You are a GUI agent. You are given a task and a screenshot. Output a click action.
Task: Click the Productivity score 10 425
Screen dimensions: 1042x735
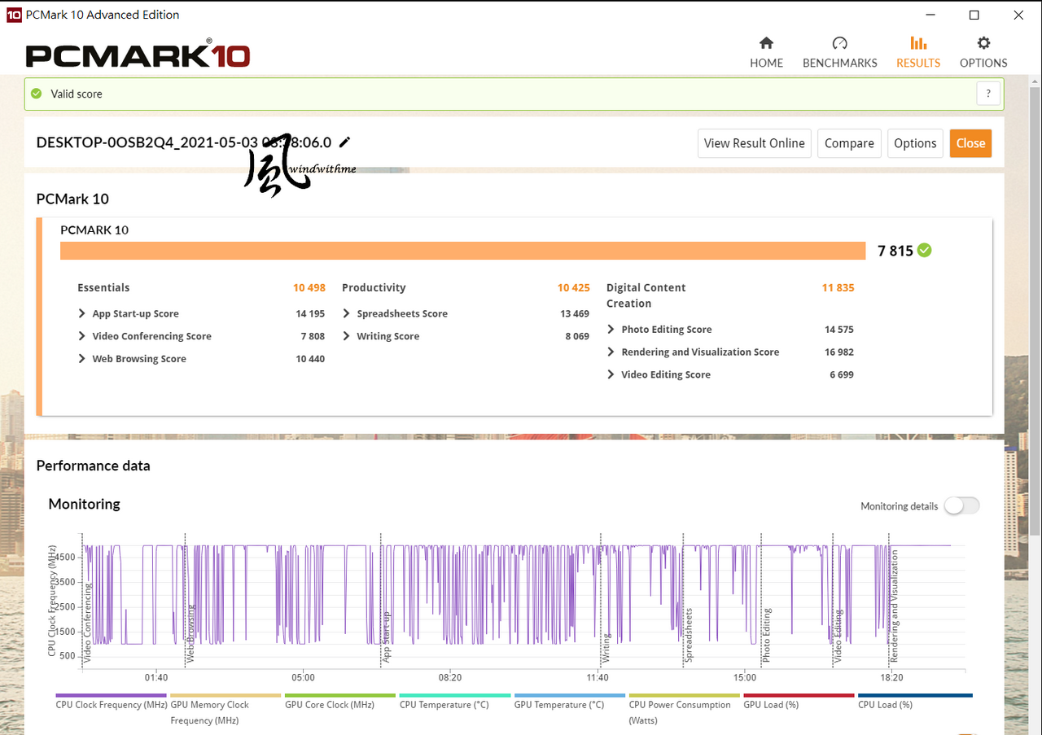pyautogui.click(x=574, y=287)
